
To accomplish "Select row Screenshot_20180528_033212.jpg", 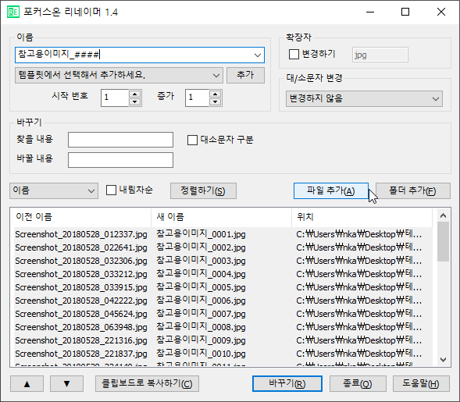I will [223, 275].
